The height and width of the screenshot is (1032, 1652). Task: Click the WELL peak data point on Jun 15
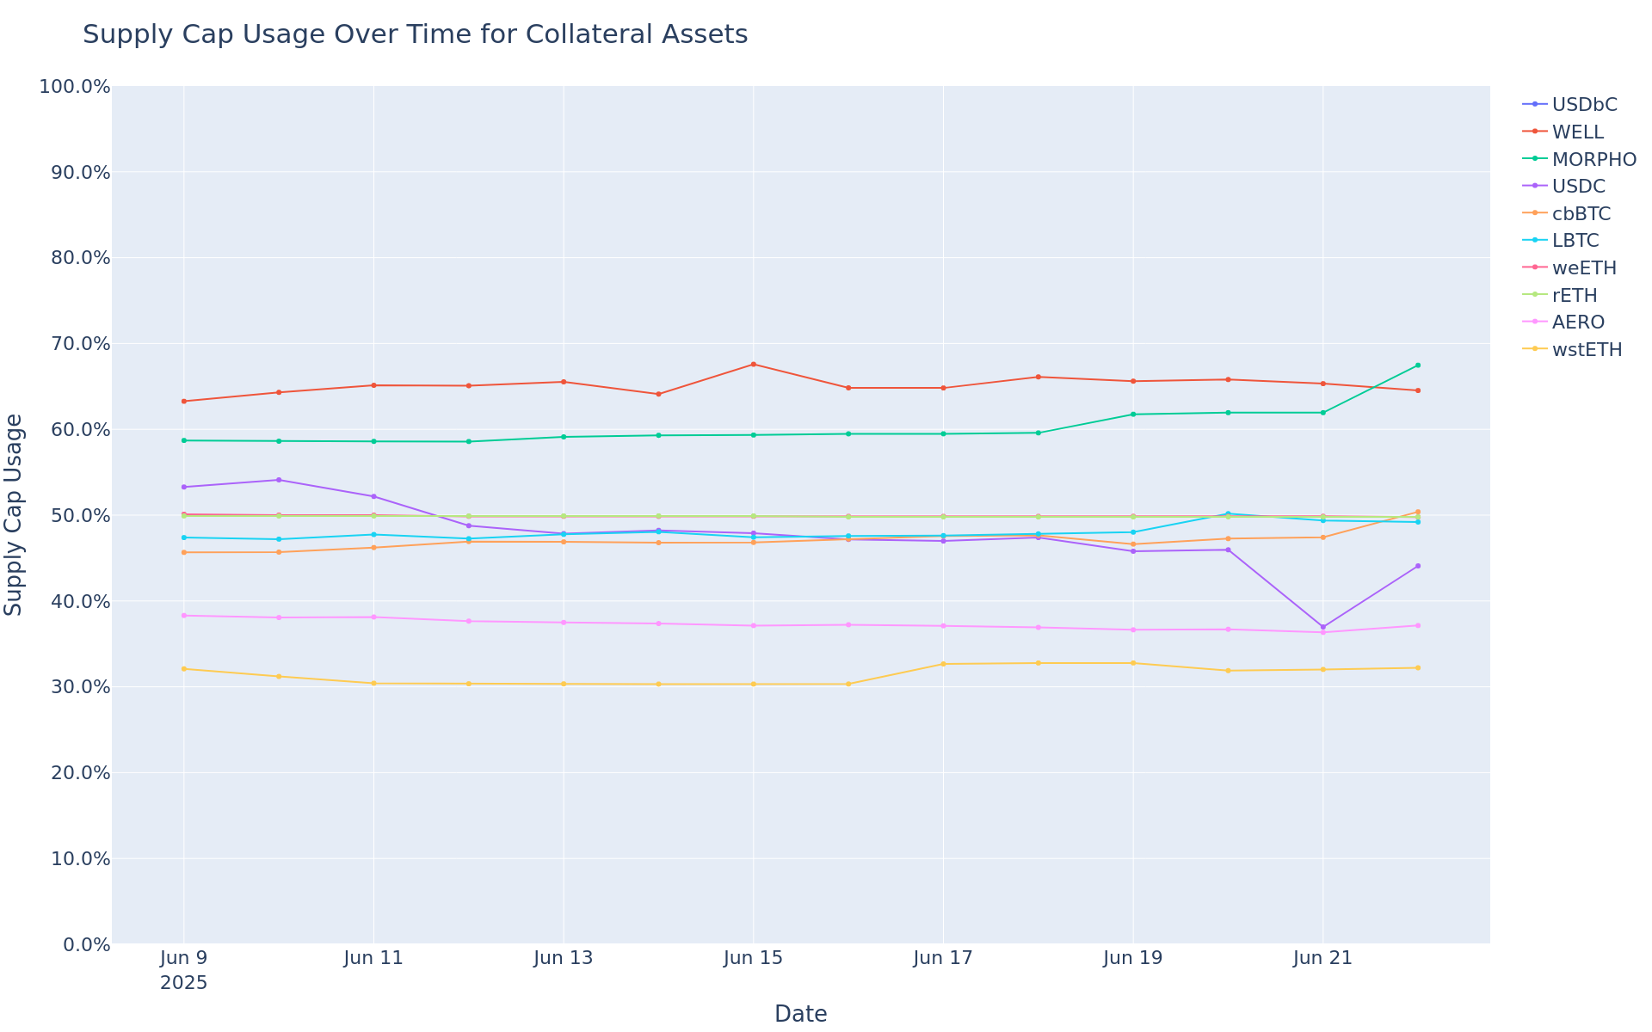pyautogui.click(x=754, y=365)
